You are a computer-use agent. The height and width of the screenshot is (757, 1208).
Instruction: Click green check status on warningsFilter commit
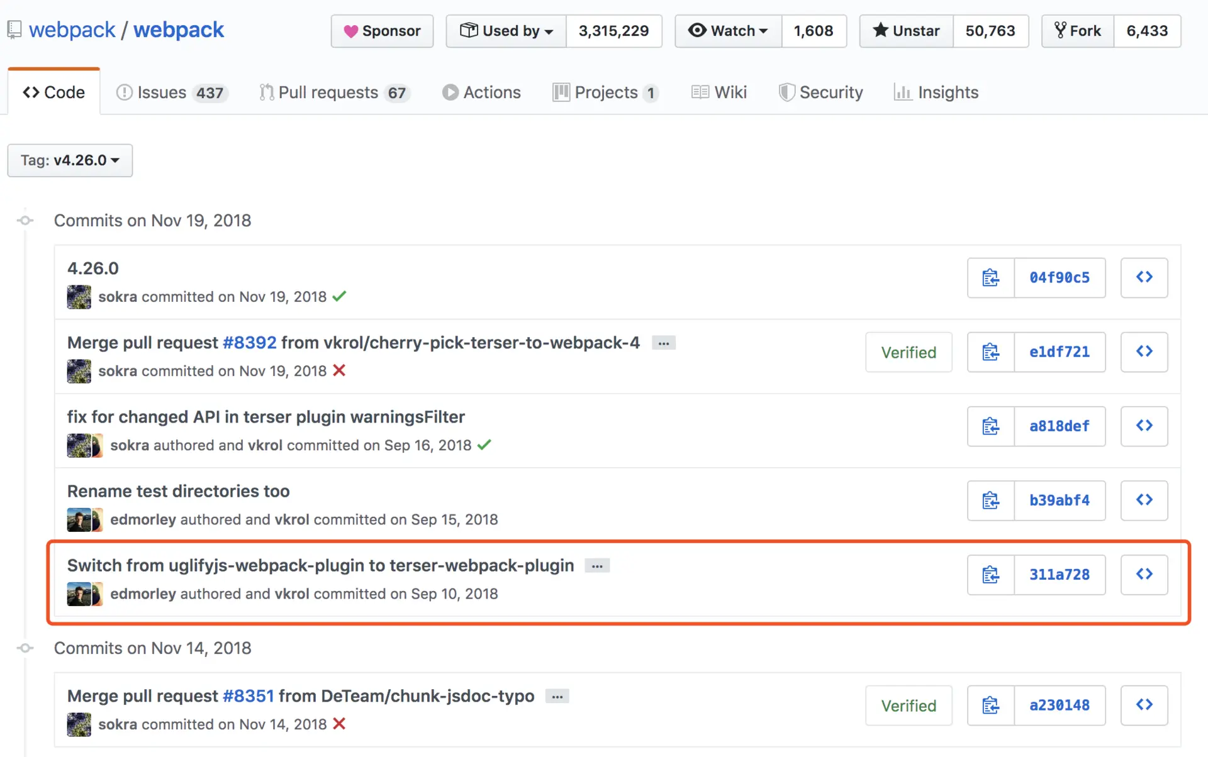(484, 445)
